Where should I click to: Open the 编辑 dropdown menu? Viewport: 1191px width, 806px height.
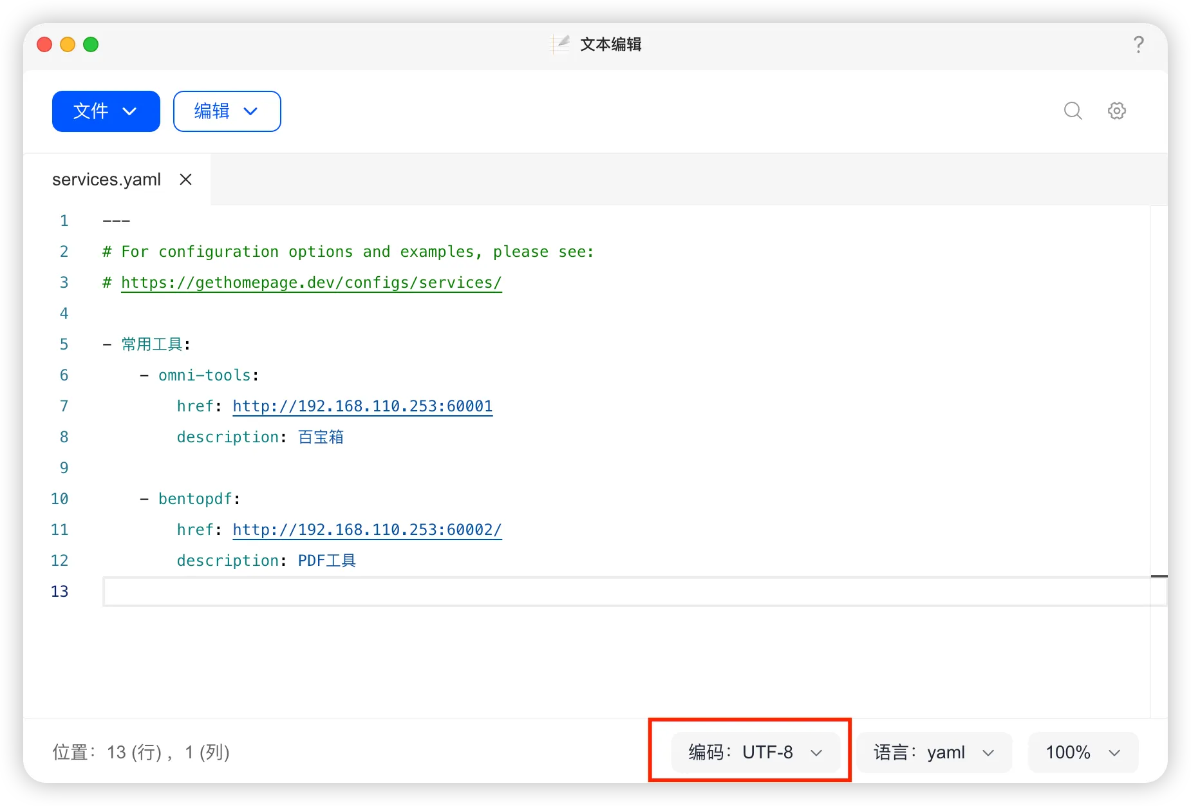pos(227,111)
